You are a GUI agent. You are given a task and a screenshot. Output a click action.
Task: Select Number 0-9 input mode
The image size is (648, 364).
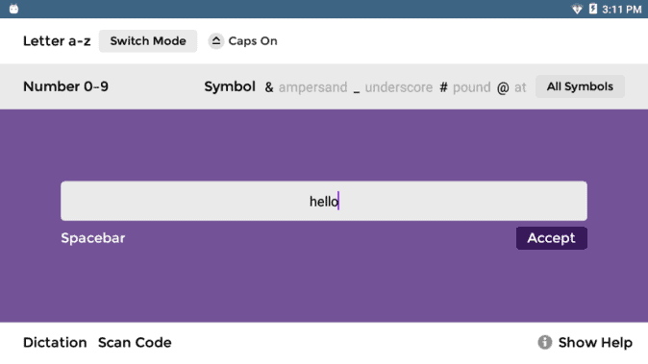(x=65, y=86)
